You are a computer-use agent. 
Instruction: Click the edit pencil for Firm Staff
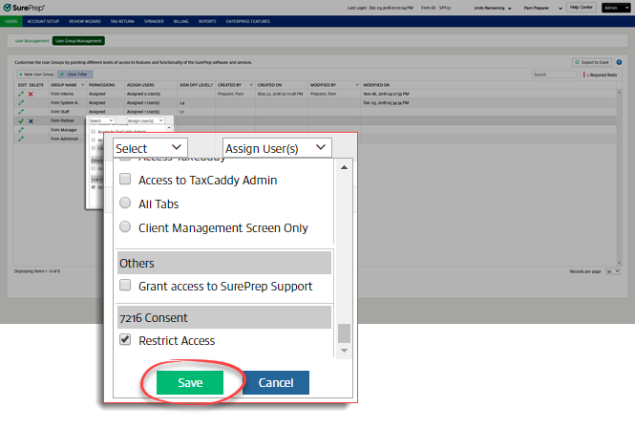click(x=20, y=112)
